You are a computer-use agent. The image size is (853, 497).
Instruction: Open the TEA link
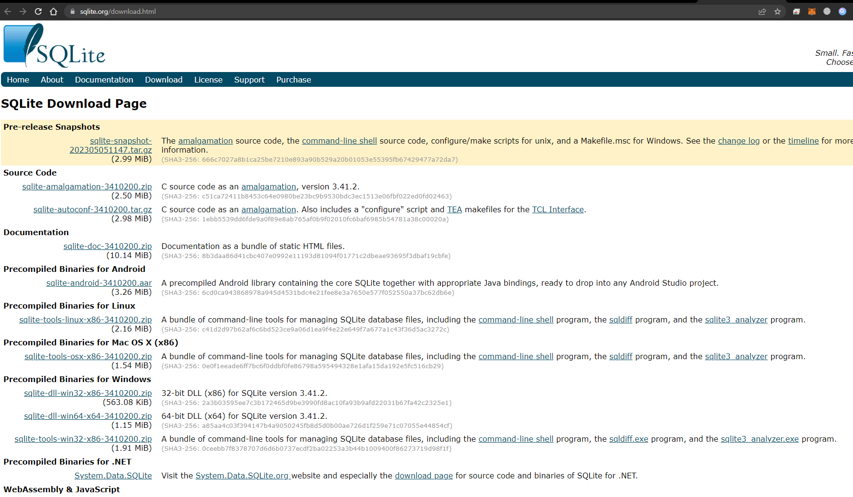(x=454, y=209)
